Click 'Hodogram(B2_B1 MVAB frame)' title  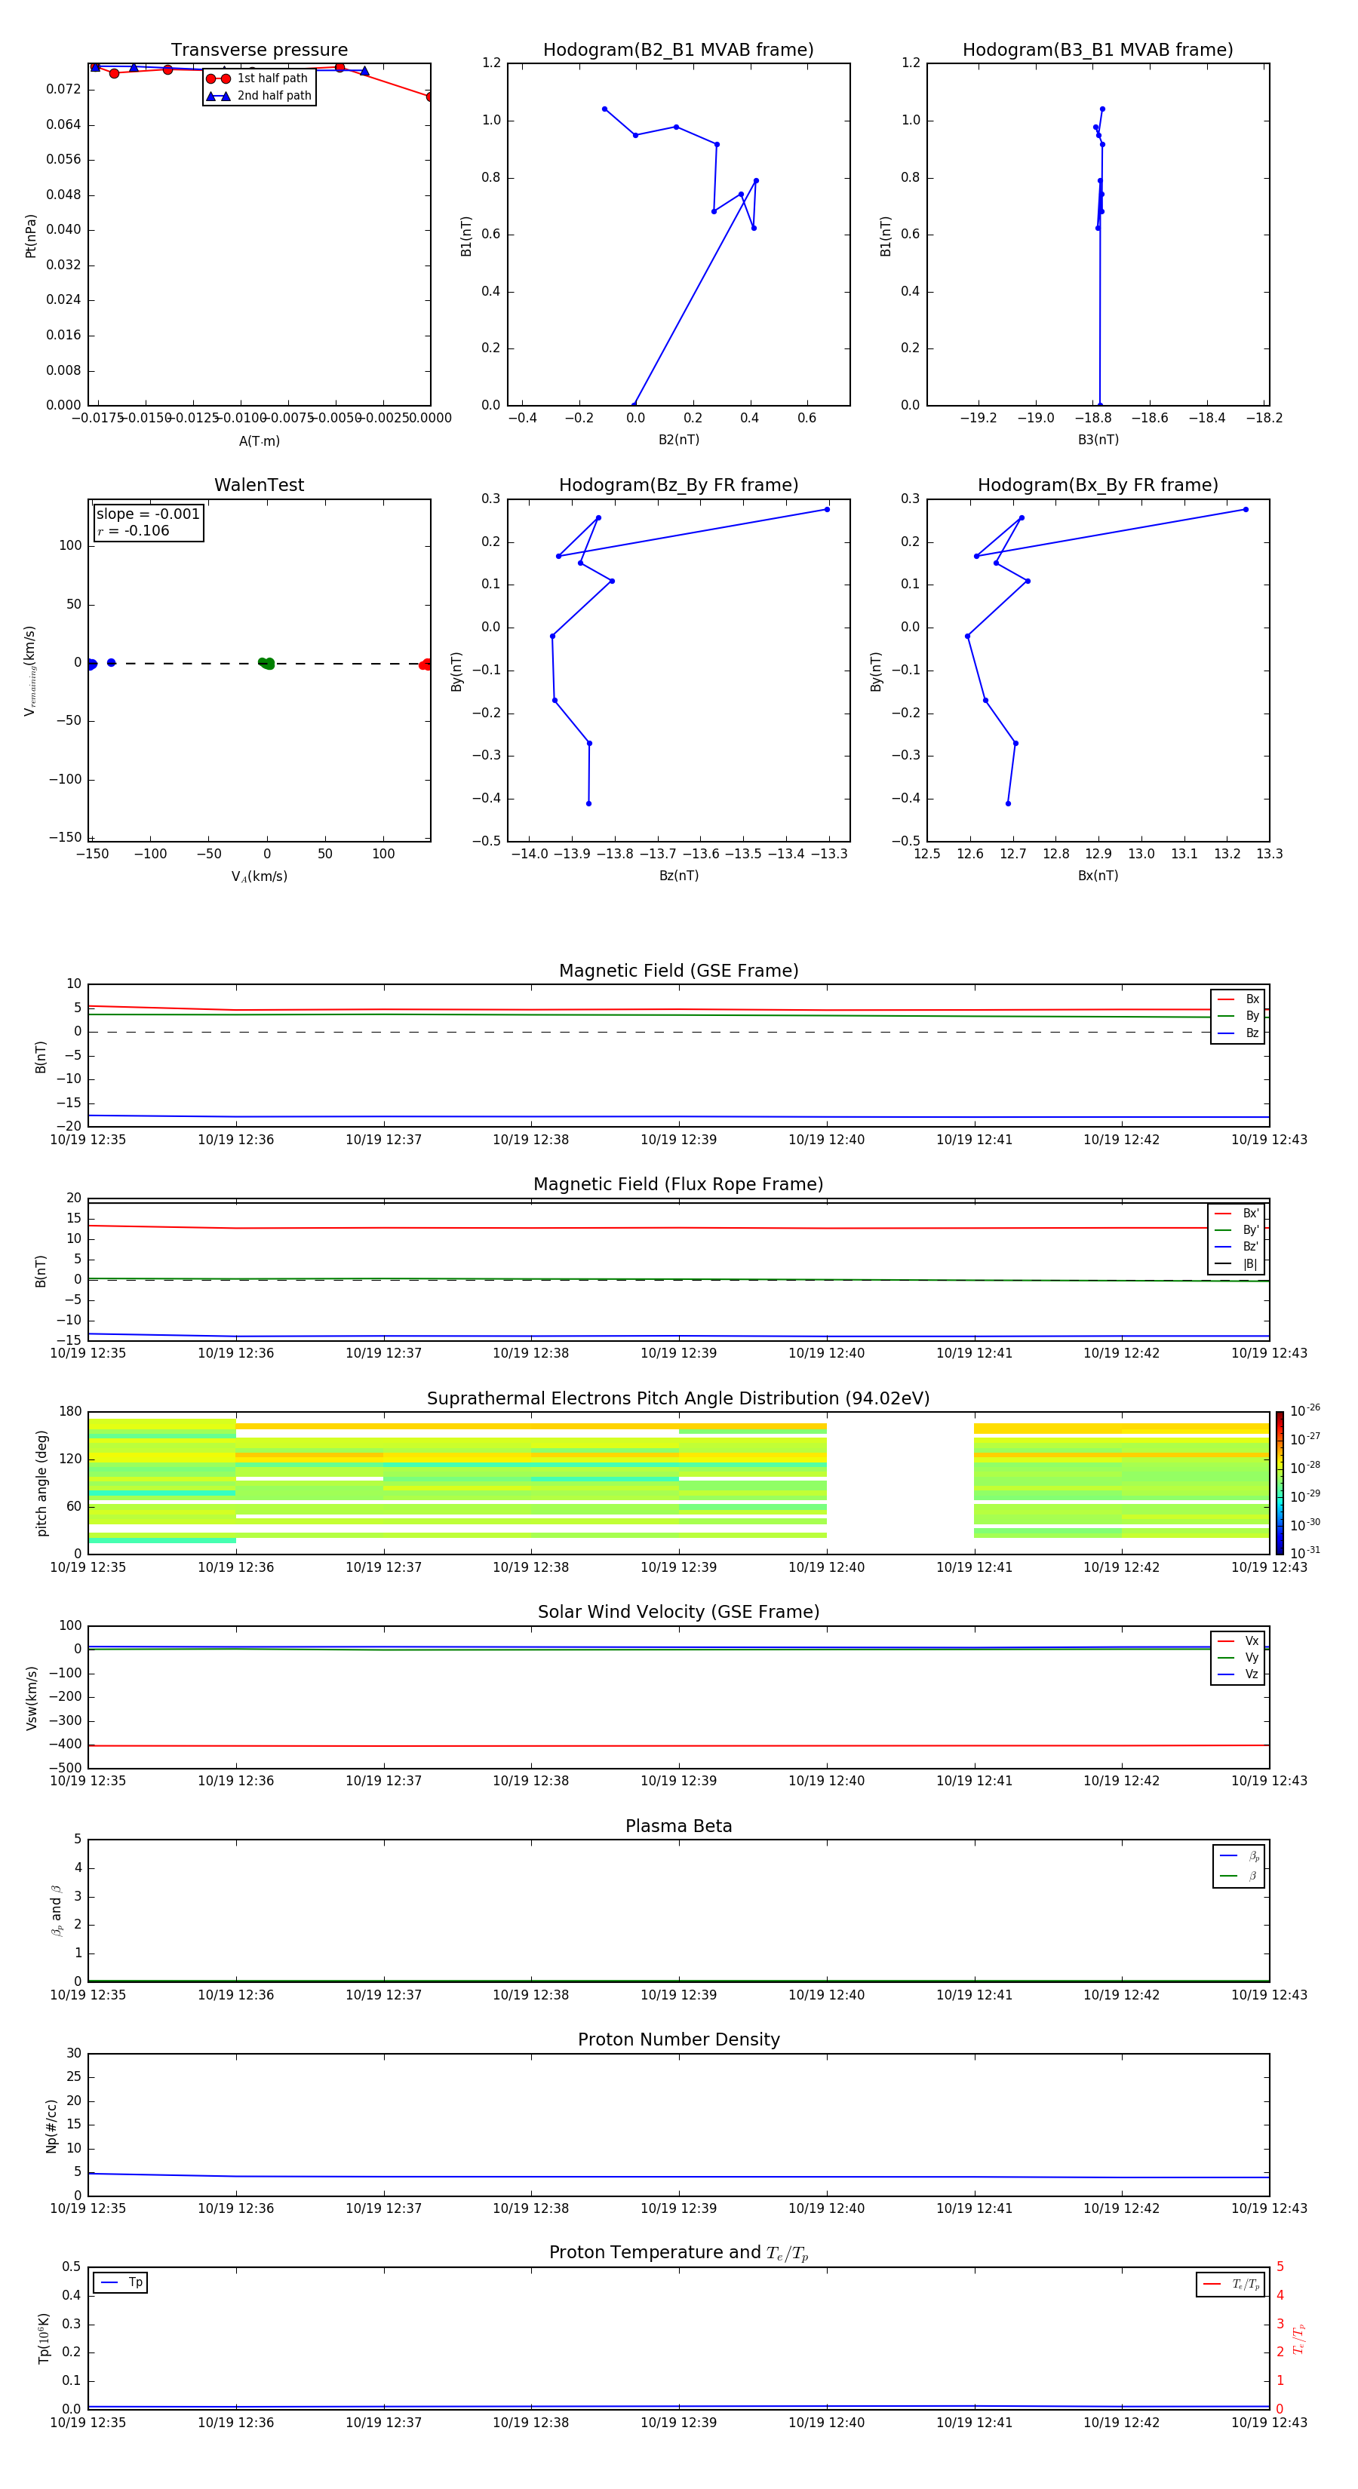(678, 51)
